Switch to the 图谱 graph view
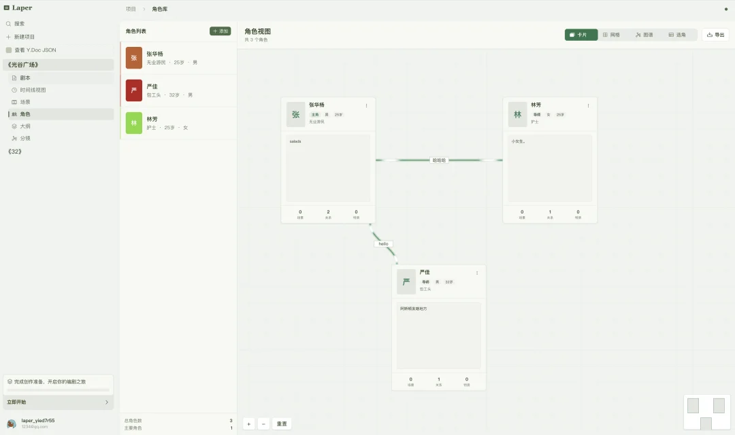735x435 pixels. [x=644, y=35]
